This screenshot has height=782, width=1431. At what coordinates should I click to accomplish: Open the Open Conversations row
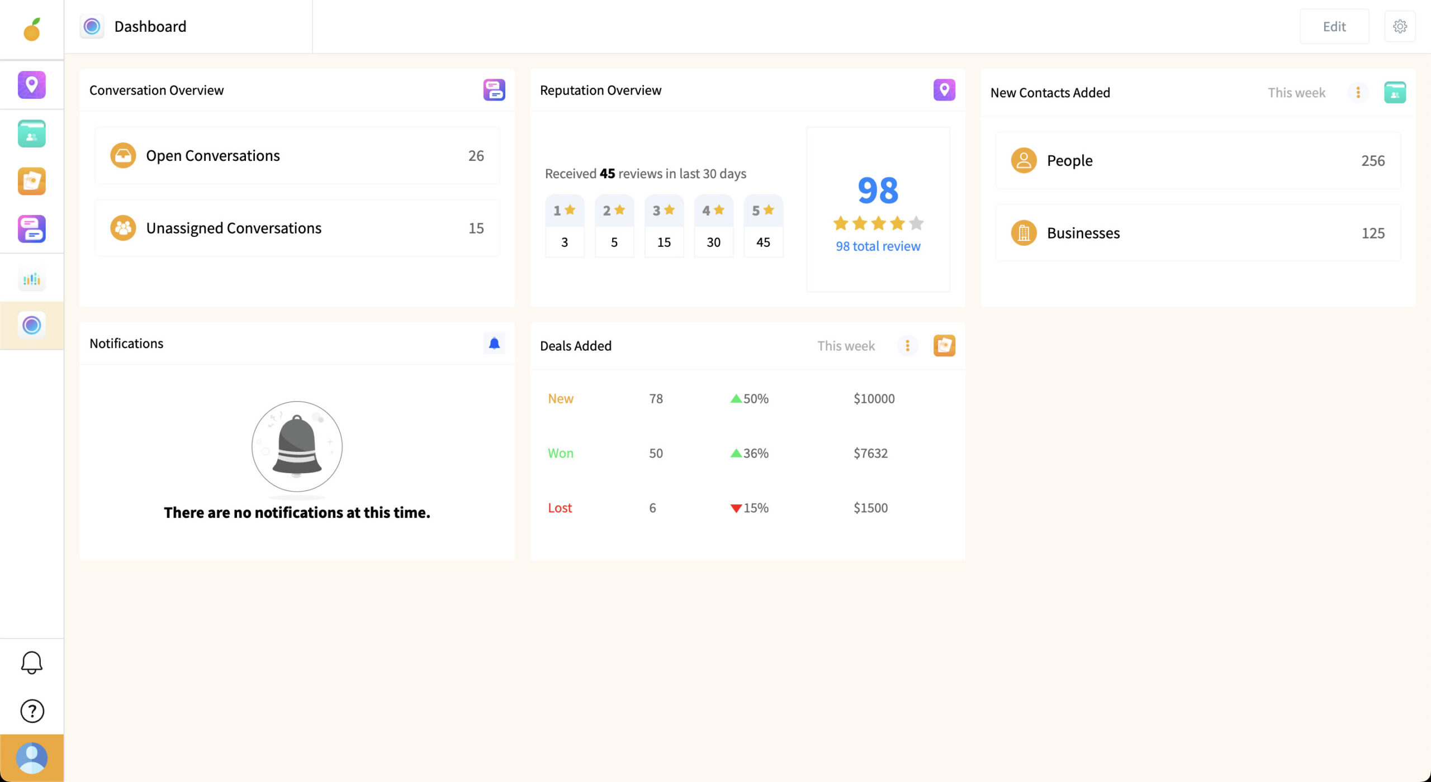tap(297, 156)
